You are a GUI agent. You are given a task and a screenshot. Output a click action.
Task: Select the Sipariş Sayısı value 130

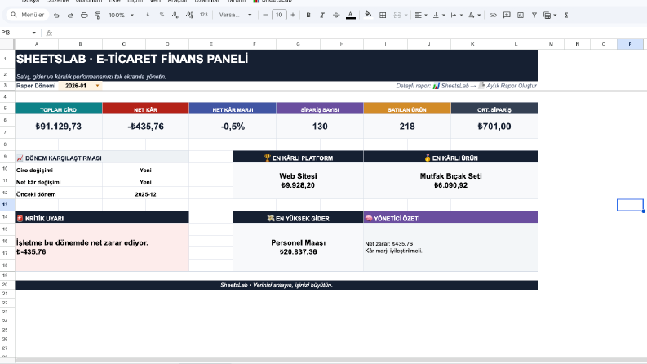(x=320, y=127)
